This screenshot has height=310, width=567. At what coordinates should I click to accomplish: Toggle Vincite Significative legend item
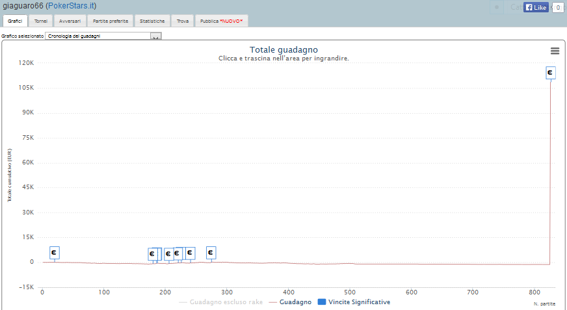pos(354,302)
